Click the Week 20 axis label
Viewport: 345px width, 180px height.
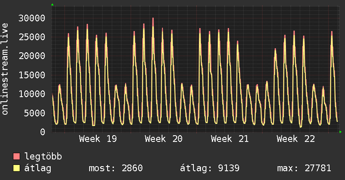(x=164, y=139)
